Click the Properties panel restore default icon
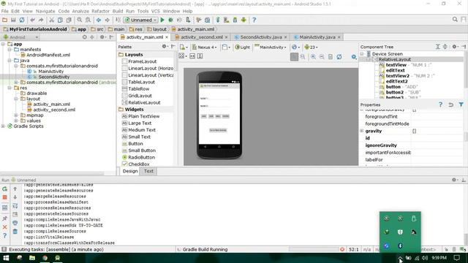The height and width of the screenshot is (263, 468). pos(450,104)
